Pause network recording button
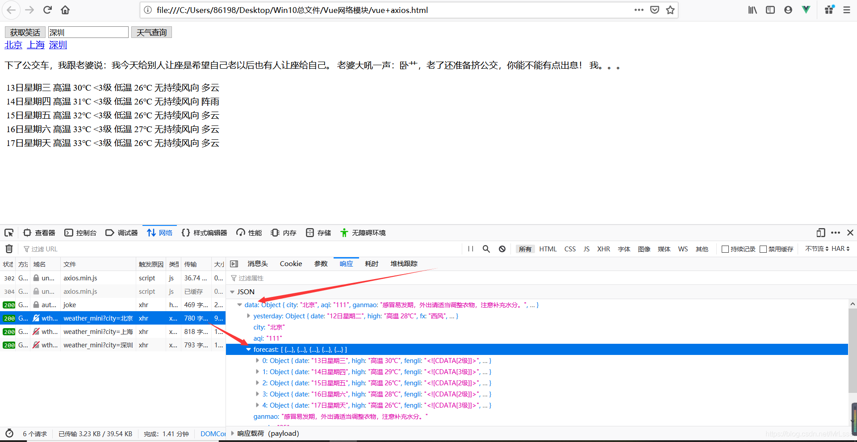This screenshot has width=857, height=442. [x=471, y=249]
